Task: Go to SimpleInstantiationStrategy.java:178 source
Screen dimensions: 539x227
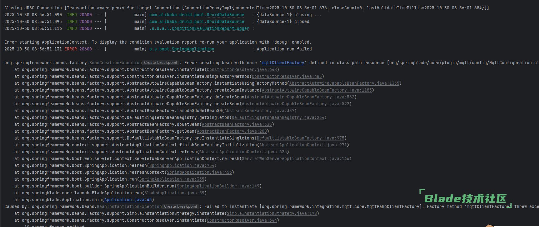Action: 272,214
